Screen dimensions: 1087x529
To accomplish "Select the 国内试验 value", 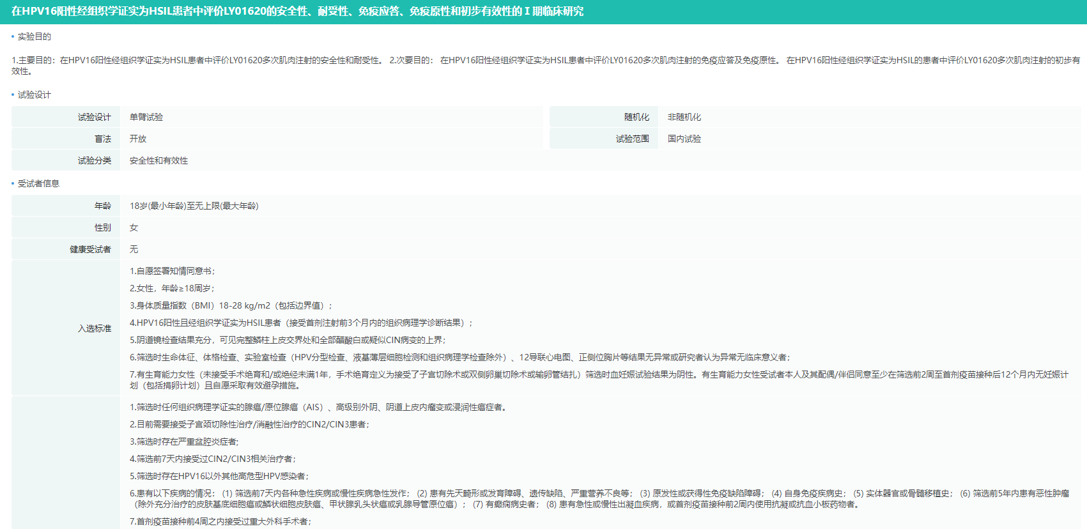I will point(684,139).
